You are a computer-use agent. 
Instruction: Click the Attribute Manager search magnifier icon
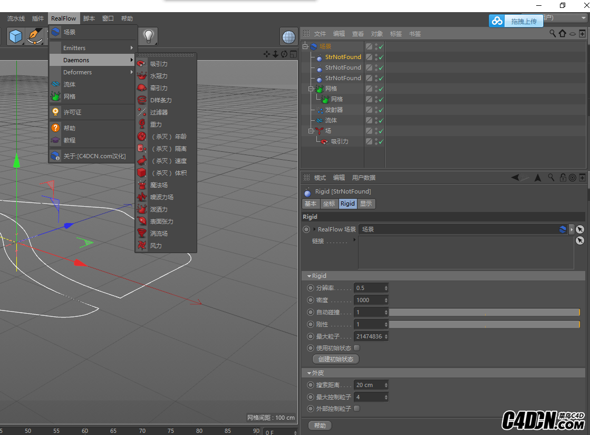(551, 177)
